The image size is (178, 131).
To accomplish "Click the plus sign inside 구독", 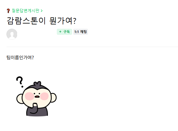I will [x=60, y=32].
